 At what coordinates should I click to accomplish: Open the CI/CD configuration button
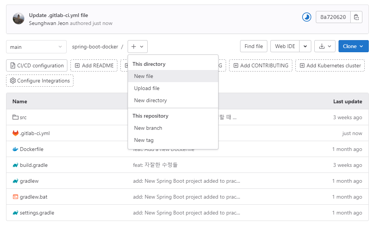[37, 65]
